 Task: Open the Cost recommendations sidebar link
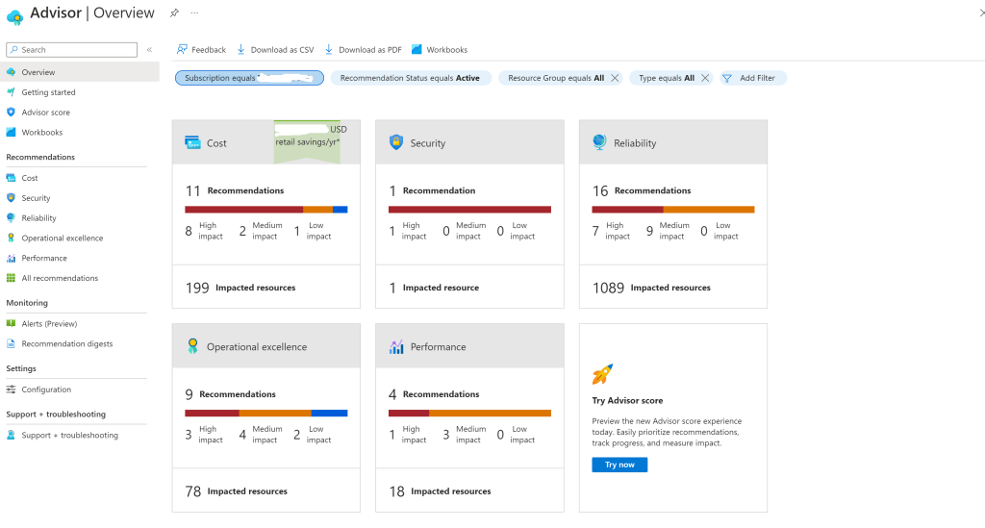(30, 178)
